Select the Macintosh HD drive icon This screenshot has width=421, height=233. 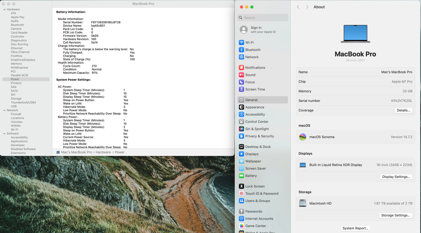coord(303,203)
